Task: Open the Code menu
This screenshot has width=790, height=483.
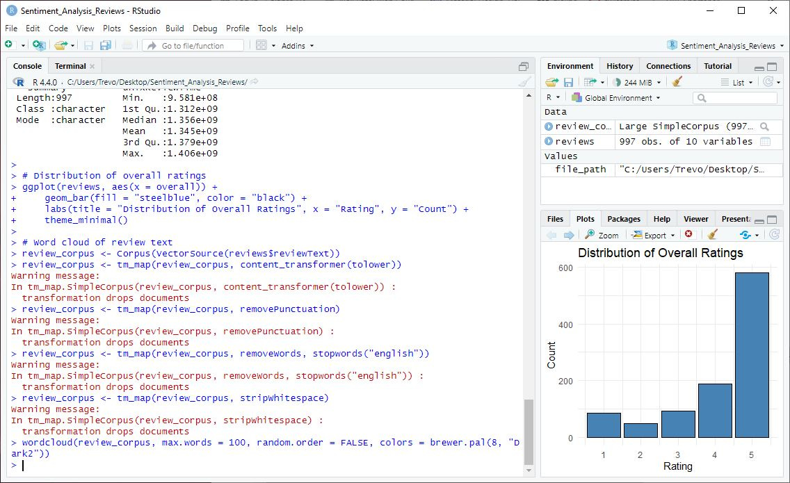Action: [x=58, y=28]
